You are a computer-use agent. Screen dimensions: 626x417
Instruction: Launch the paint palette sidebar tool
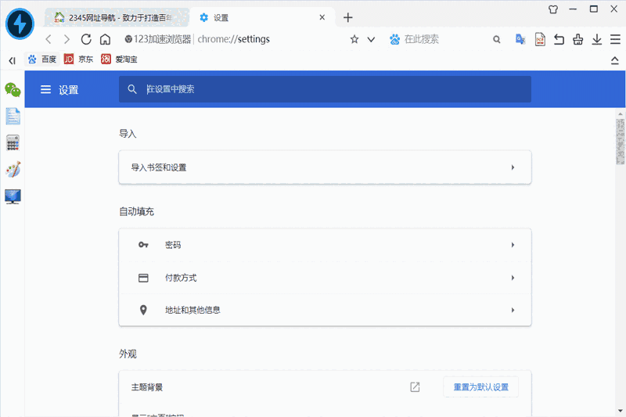coord(13,169)
